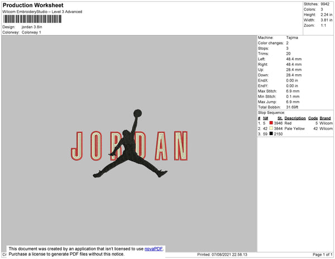This screenshot has height=259, width=335.
Task: Click the 'Stop Sequence:' heading
Action: pyautogui.click(x=271, y=113)
